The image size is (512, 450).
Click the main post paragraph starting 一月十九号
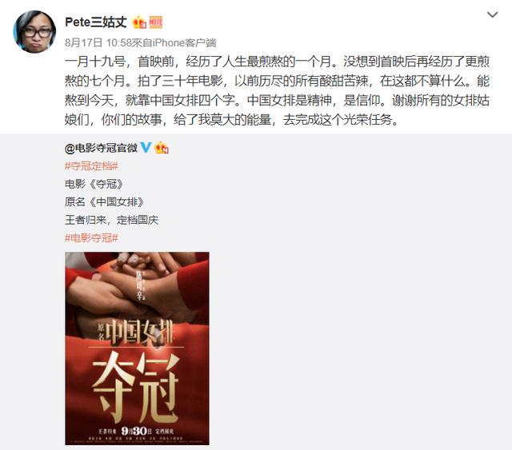[278, 90]
